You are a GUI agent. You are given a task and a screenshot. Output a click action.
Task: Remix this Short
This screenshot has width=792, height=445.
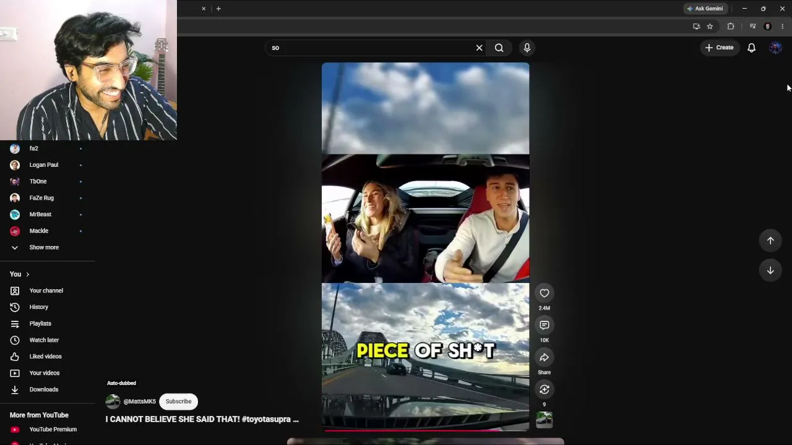click(544, 389)
